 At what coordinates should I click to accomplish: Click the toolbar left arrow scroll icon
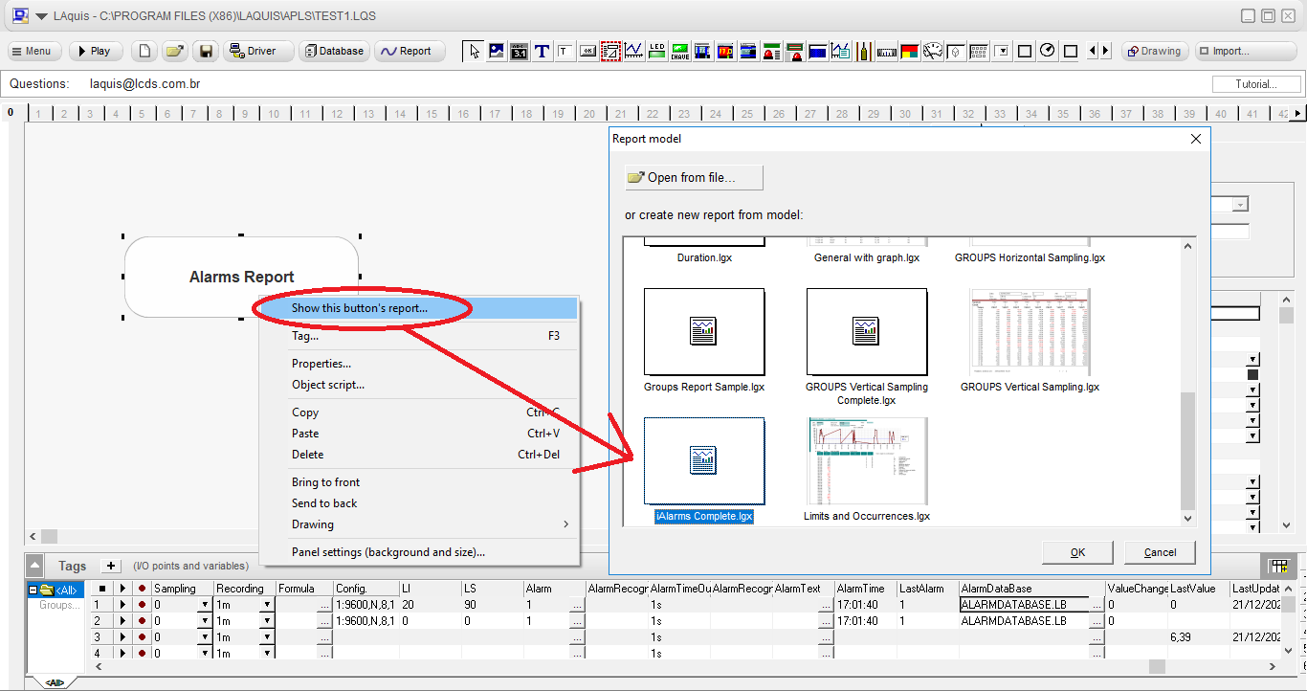[1095, 51]
